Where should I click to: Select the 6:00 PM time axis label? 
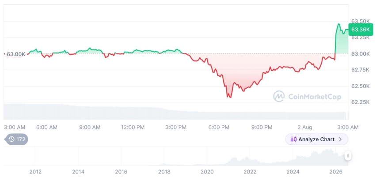[219, 127]
